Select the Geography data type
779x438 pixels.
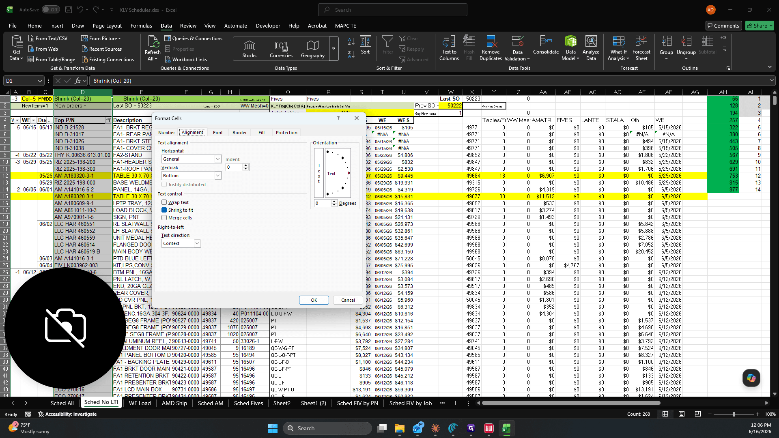(312, 49)
